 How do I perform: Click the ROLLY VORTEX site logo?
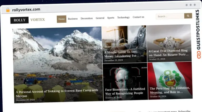pos(28,20)
